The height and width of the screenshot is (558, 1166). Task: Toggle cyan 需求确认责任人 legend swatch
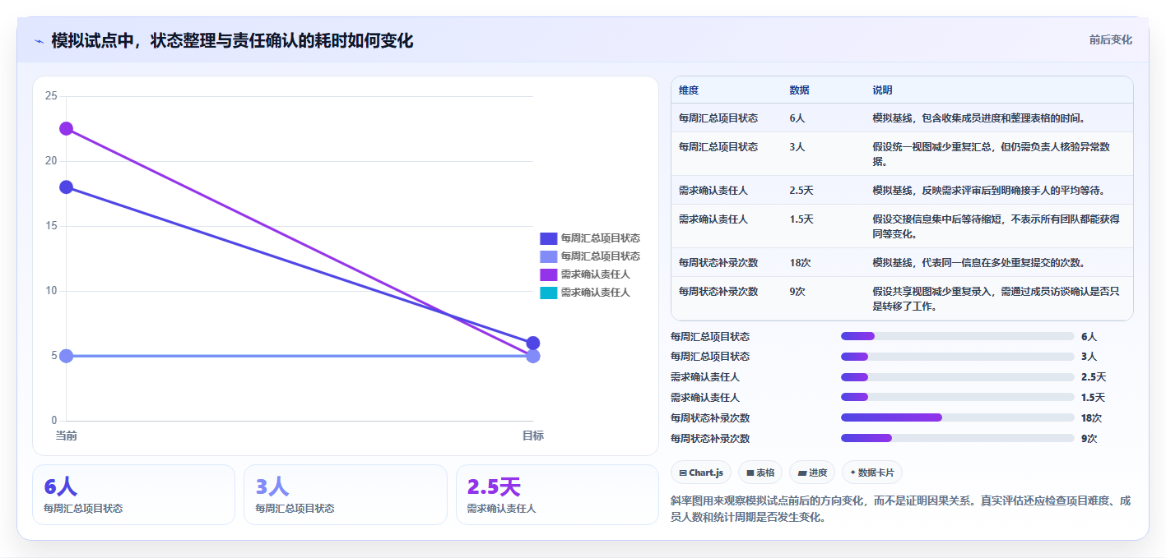[x=548, y=293]
